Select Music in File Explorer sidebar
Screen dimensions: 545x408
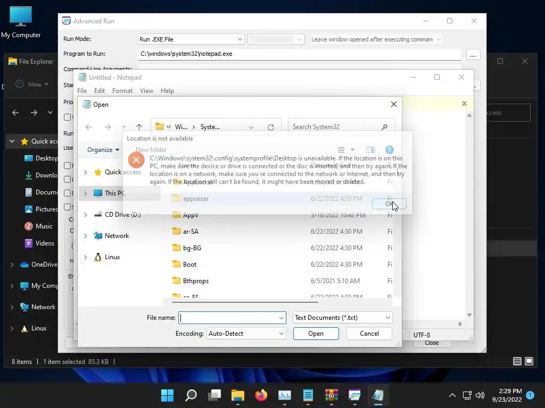click(38, 226)
